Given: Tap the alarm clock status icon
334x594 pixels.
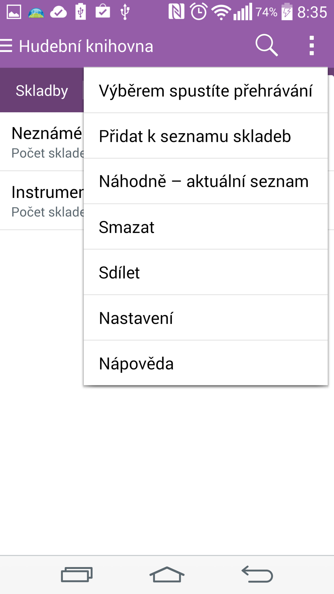Looking at the screenshot, I should pos(199,12).
